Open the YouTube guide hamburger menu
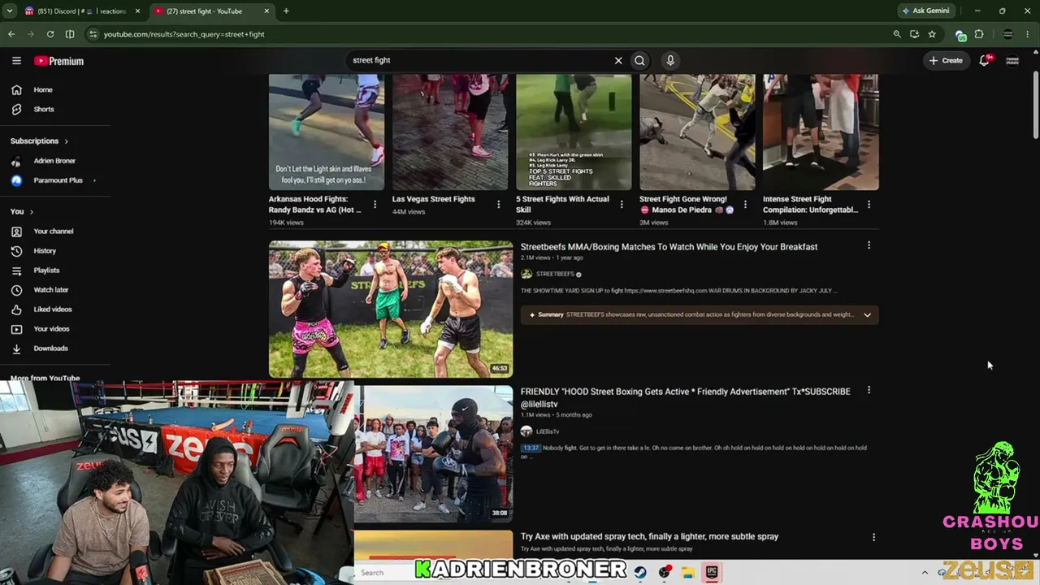 [x=16, y=61]
